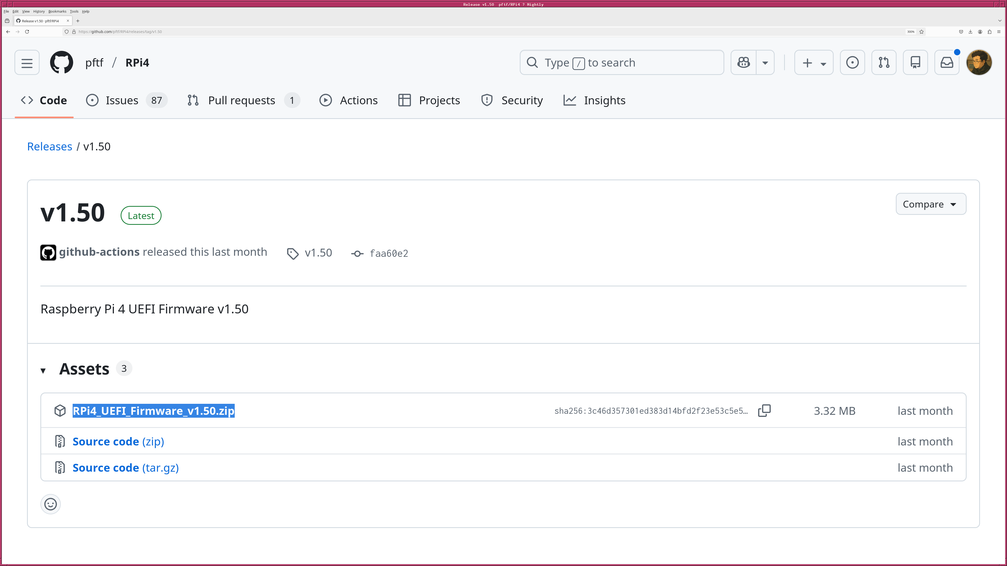Click the Releases breadcrumb link
Image resolution: width=1007 pixels, height=566 pixels.
tap(50, 146)
